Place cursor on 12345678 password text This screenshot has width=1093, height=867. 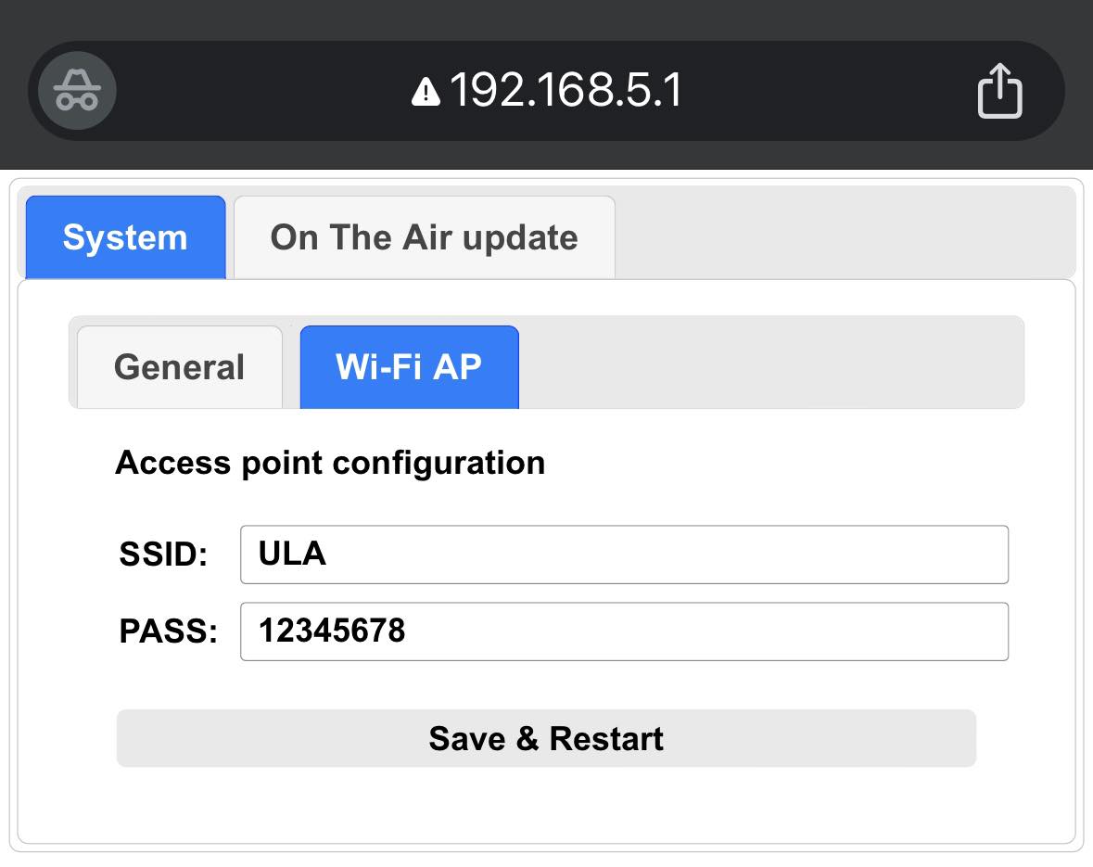click(332, 631)
